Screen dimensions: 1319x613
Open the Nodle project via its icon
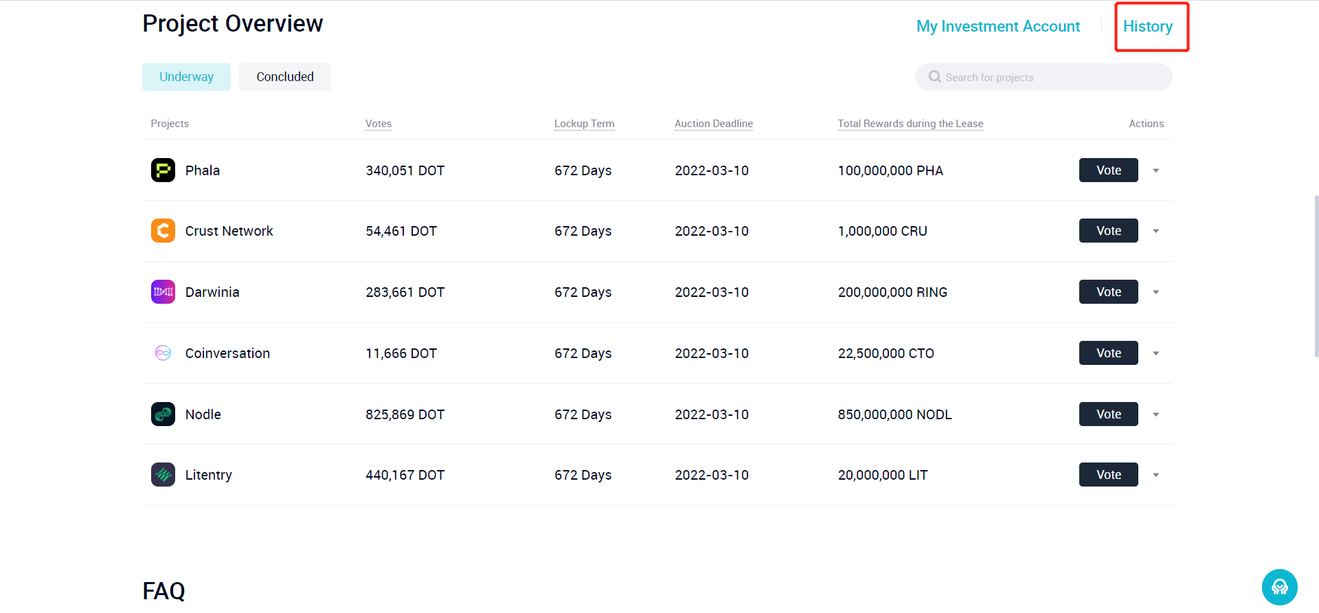(163, 414)
